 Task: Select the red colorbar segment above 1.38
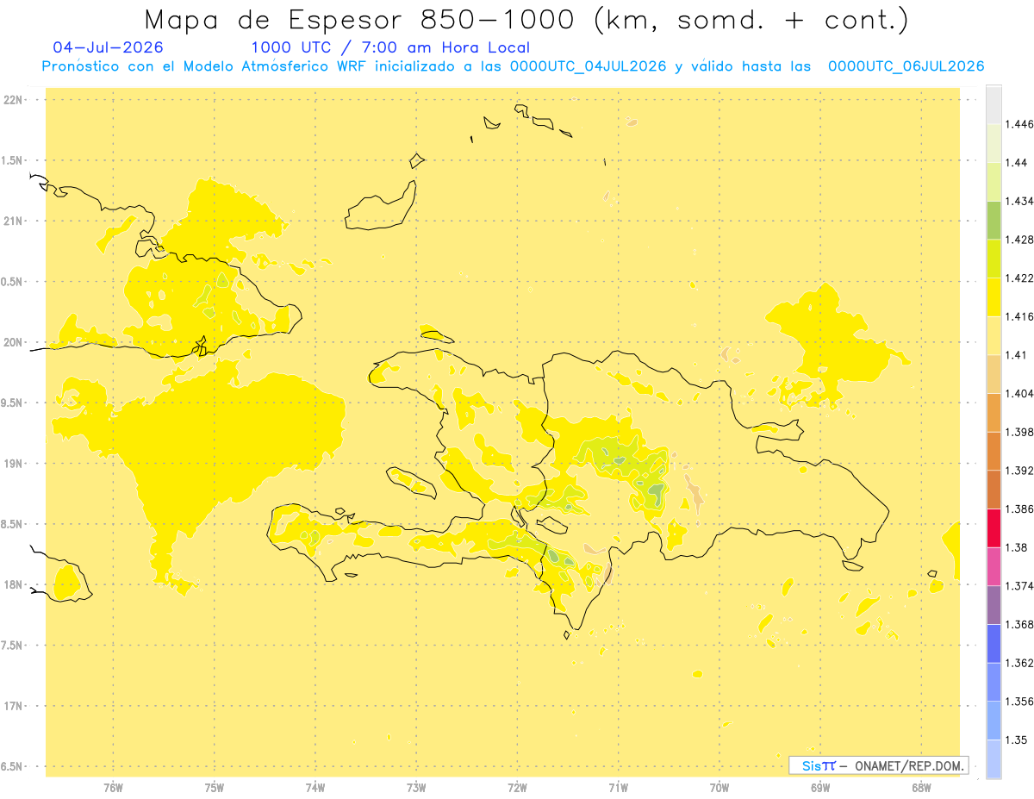994,527
